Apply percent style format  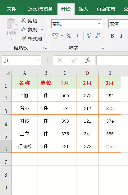tap(69, 36)
